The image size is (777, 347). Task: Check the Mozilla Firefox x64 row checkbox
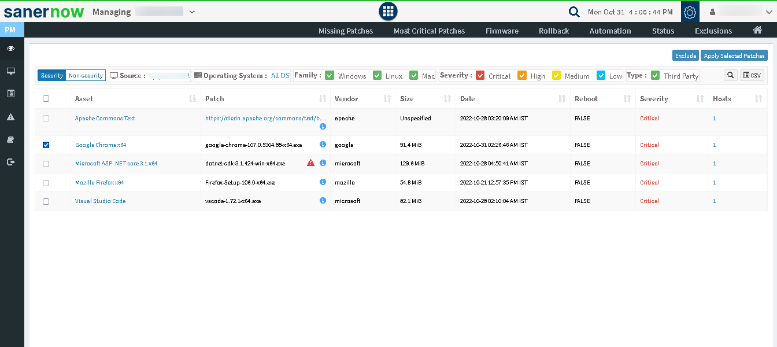(46, 183)
